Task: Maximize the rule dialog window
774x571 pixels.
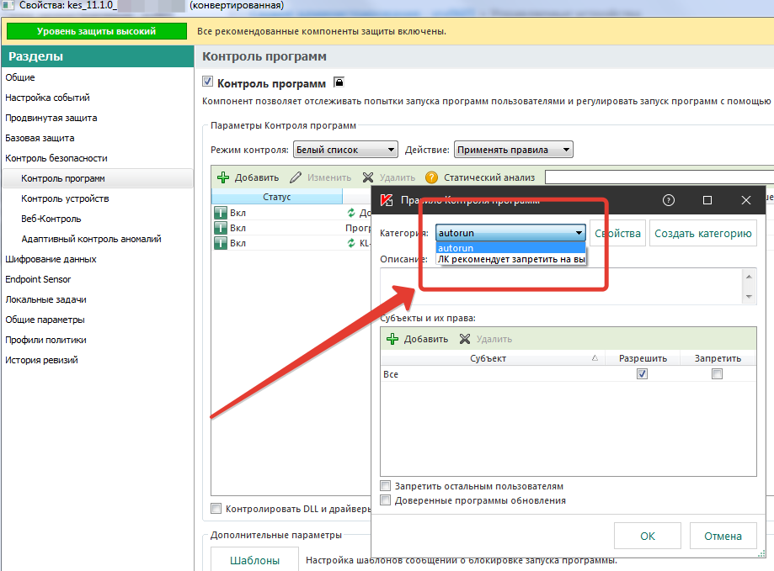Action: click(x=707, y=200)
